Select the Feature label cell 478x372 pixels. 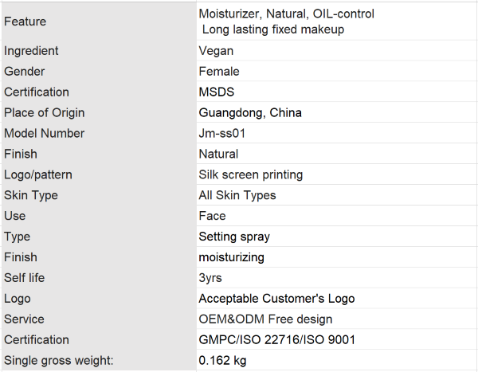(x=99, y=22)
